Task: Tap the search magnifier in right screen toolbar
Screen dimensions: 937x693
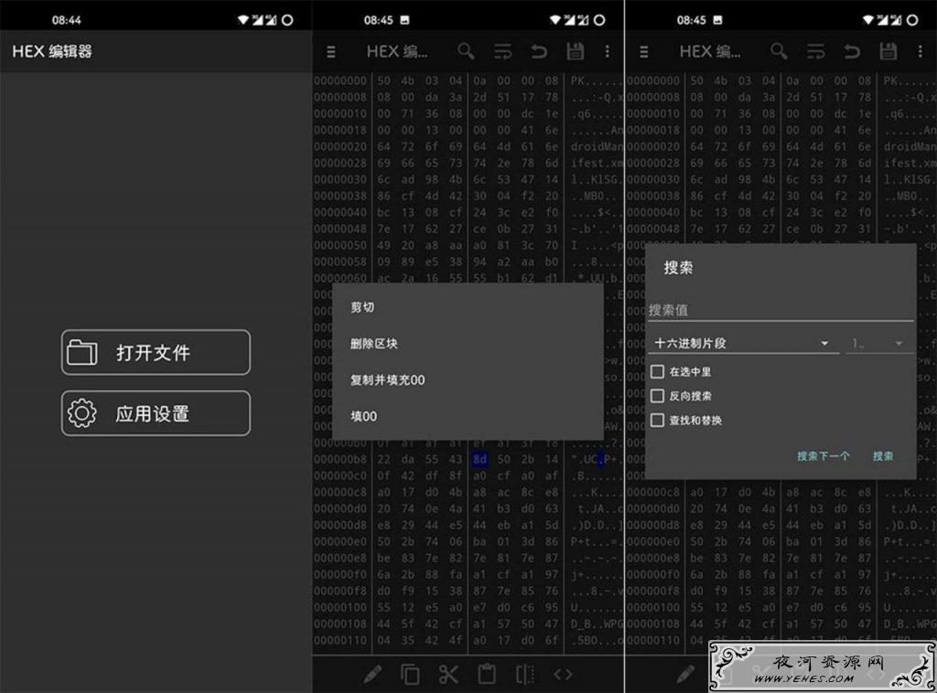Action: tap(779, 51)
